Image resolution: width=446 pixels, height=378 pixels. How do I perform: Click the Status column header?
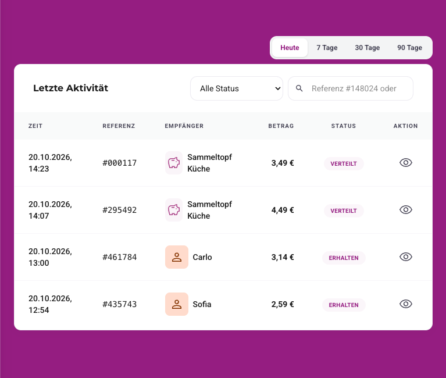coord(343,126)
